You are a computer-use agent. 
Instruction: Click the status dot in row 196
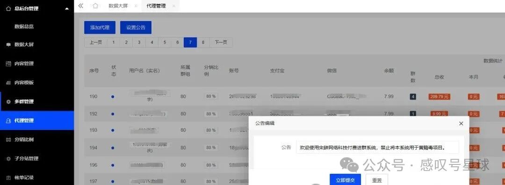coord(112,165)
